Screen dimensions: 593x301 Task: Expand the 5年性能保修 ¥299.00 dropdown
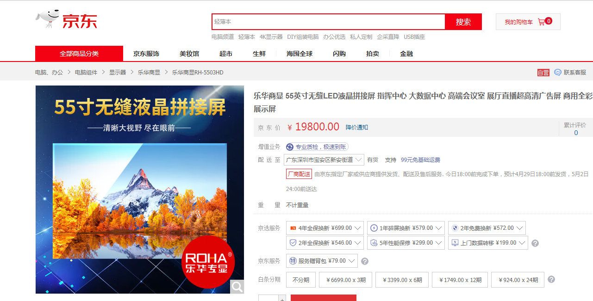(406, 243)
